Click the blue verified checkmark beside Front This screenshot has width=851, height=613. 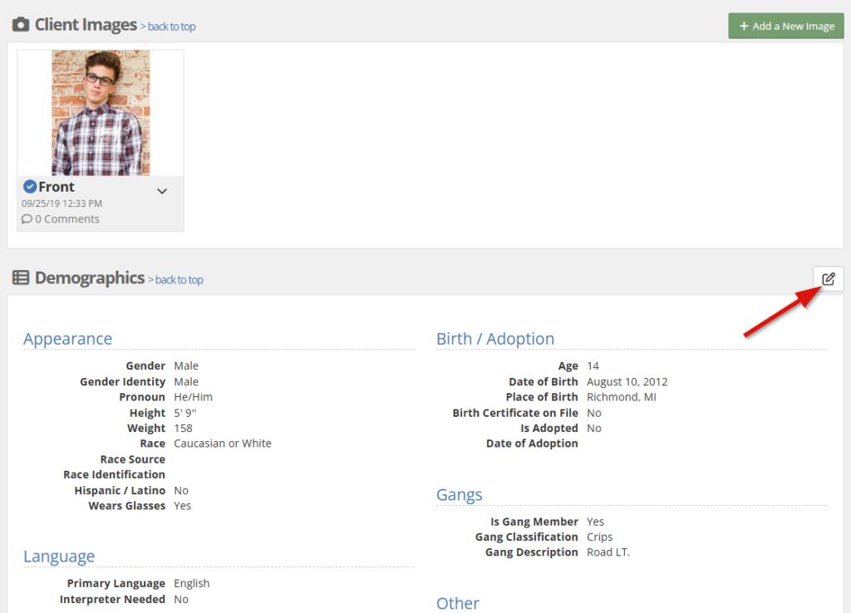(x=30, y=187)
